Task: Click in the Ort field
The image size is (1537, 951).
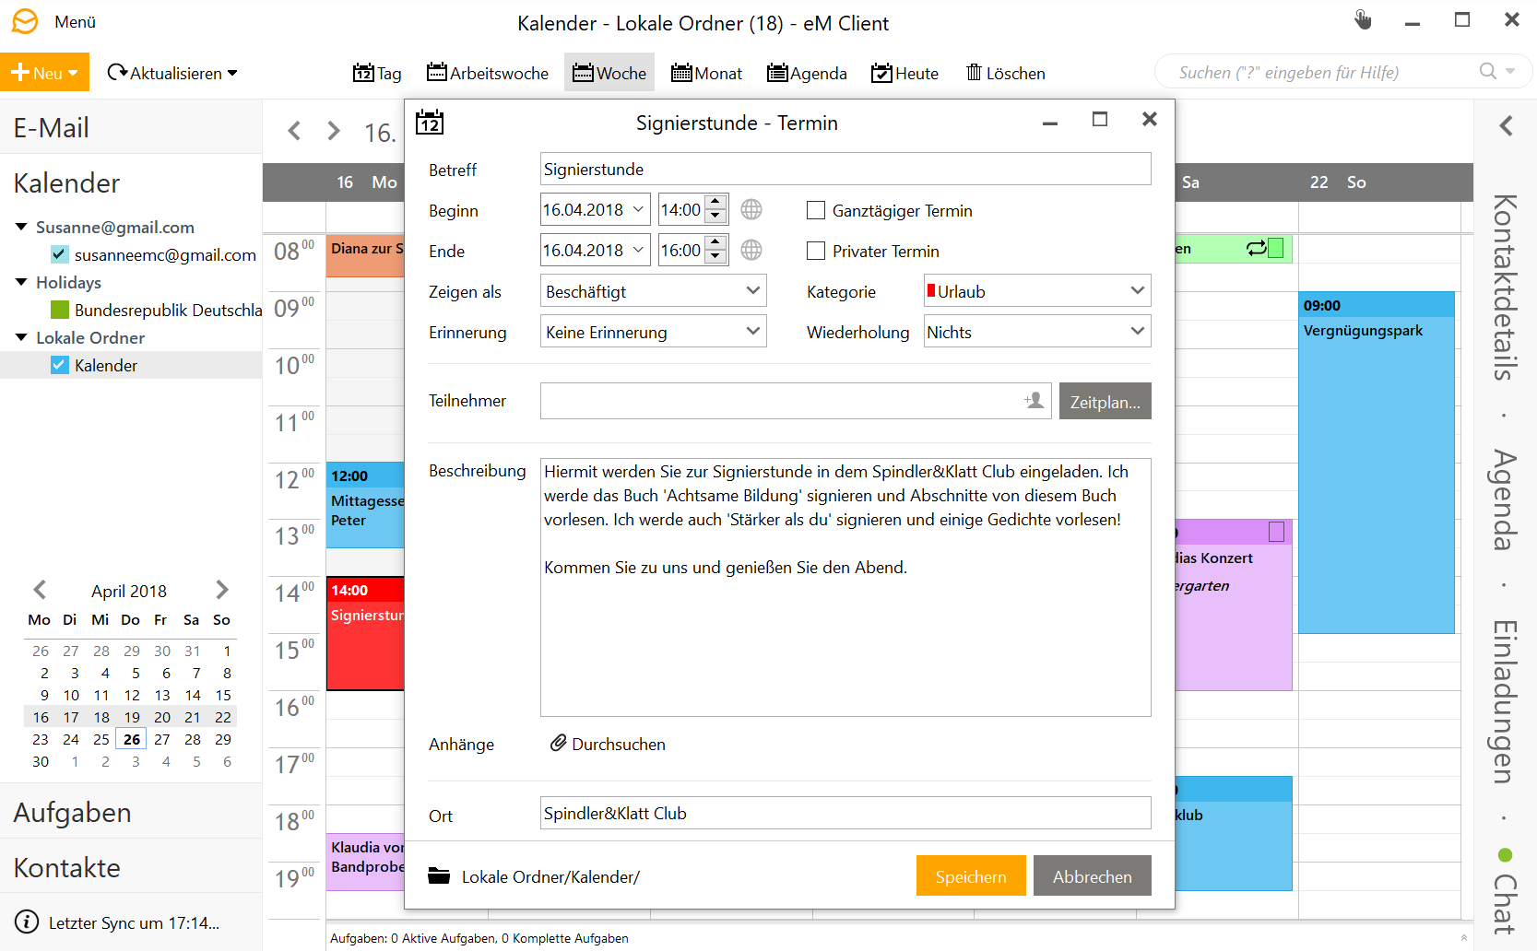Action: coord(845,813)
